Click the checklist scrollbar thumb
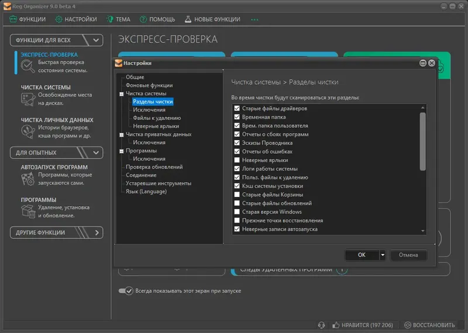468x333 pixels. (x=422, y=141)
